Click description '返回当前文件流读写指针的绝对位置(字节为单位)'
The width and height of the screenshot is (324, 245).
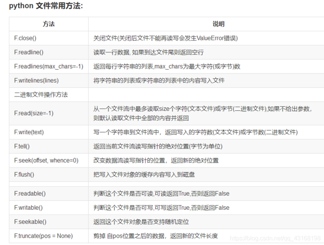pos(158,147)
